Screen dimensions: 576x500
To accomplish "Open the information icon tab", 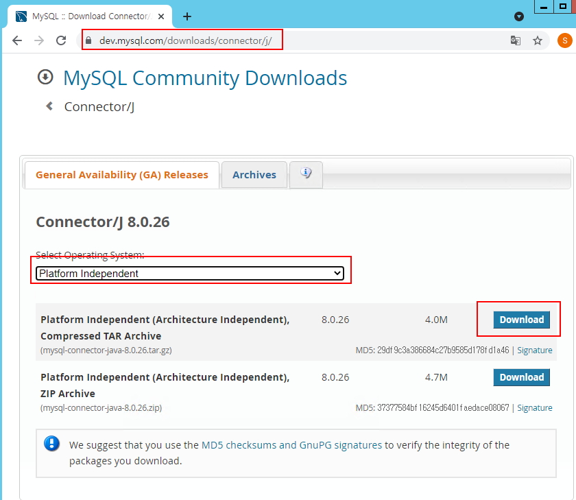I will (x=306, y=174).
